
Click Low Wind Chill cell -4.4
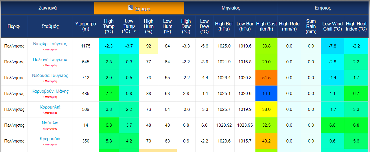tap(333, 78)
